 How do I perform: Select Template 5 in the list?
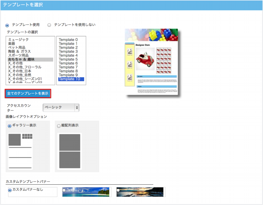coord(68,59)
